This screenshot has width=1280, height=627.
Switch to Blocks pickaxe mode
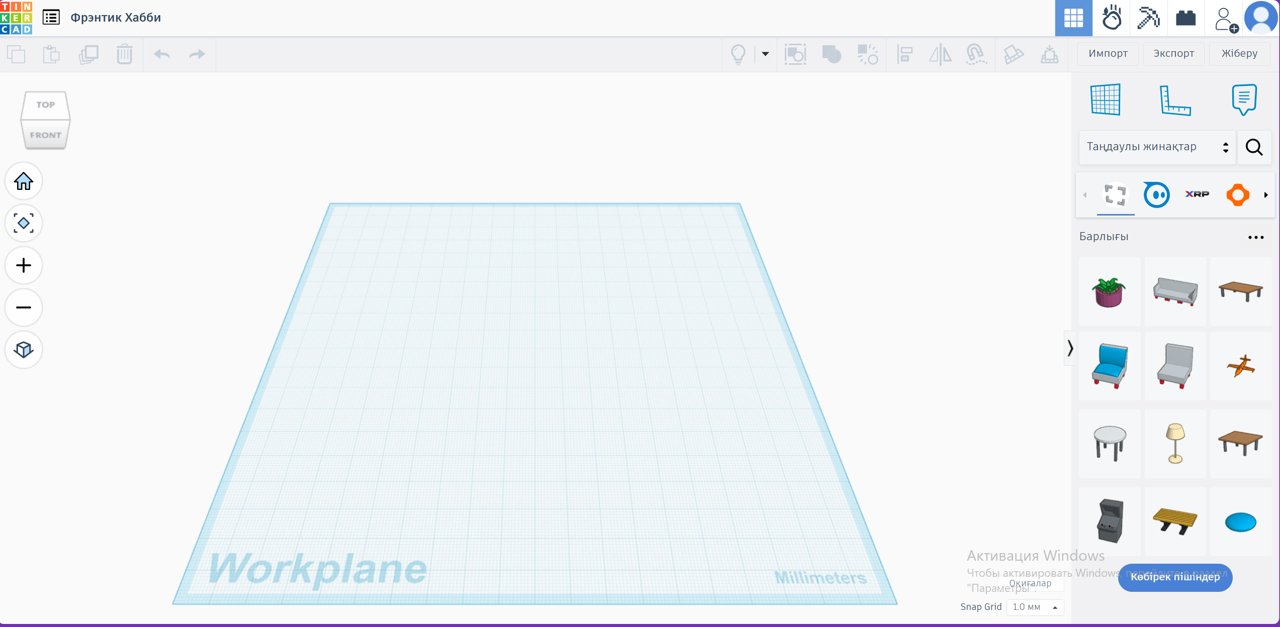1148,18
